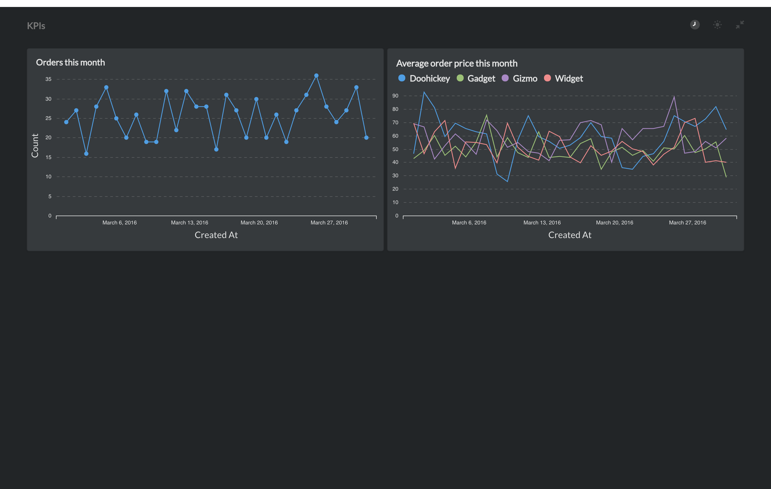Open the Orders this month card title
771x489 pixels.
click(x=70, y=62)
